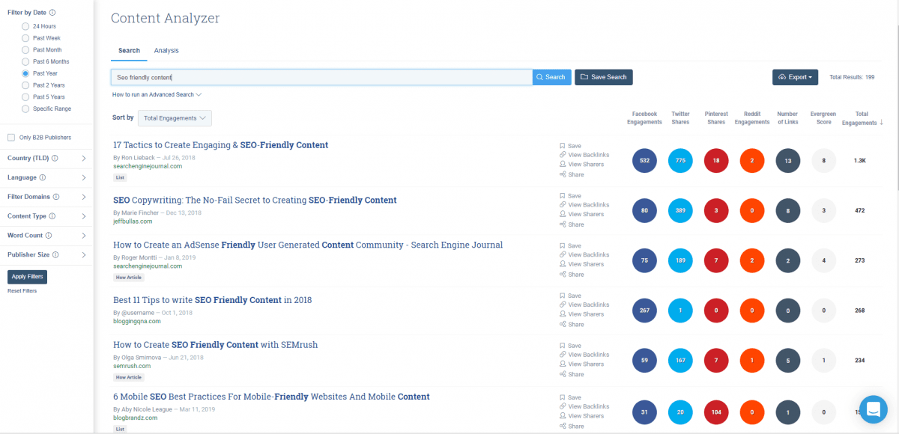Click the magnifier icon on the Search button
899x434 pixels.
(x=539, y=77)
